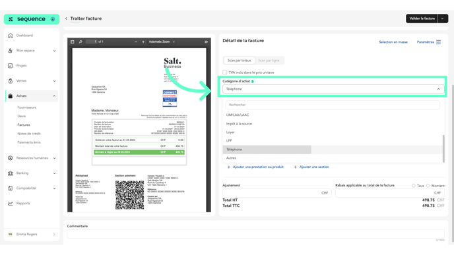Open Factures in the Achats submenu

click(x=24, y=125)
